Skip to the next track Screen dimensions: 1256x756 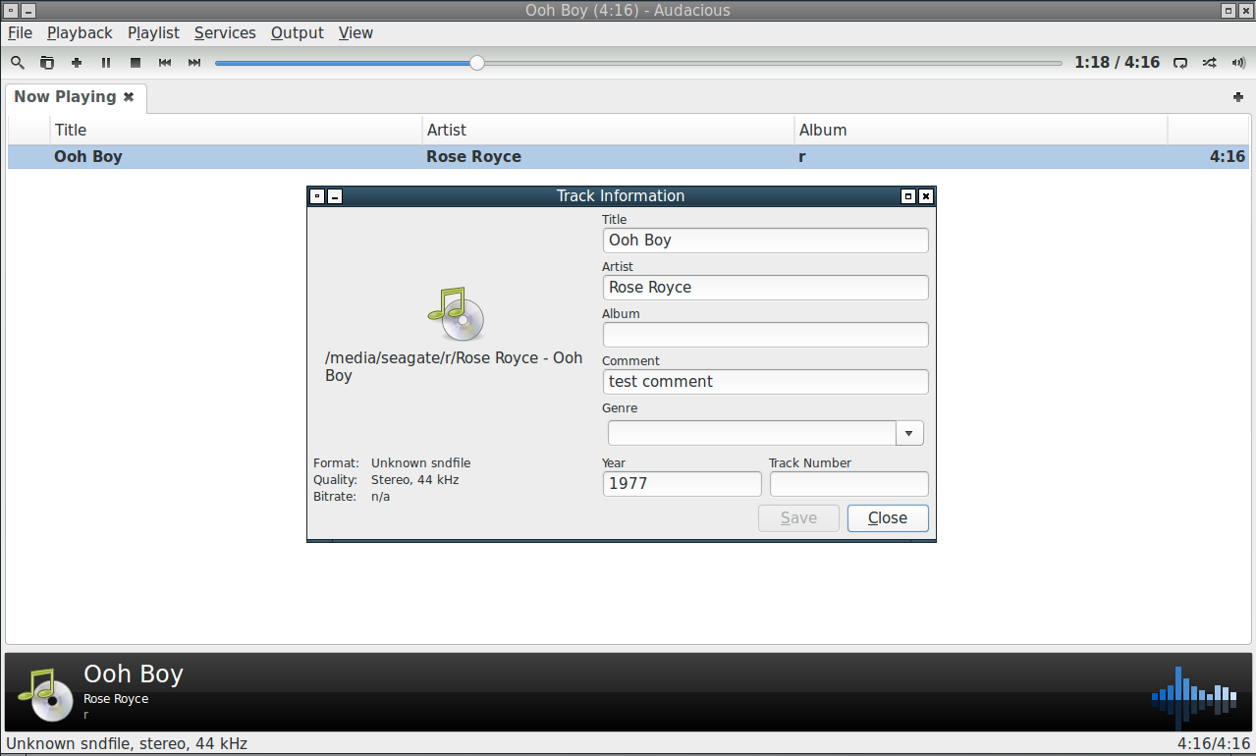[x=194, y=62]
